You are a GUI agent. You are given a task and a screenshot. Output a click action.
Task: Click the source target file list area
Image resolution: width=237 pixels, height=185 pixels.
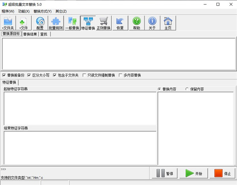tap(119, 54)
